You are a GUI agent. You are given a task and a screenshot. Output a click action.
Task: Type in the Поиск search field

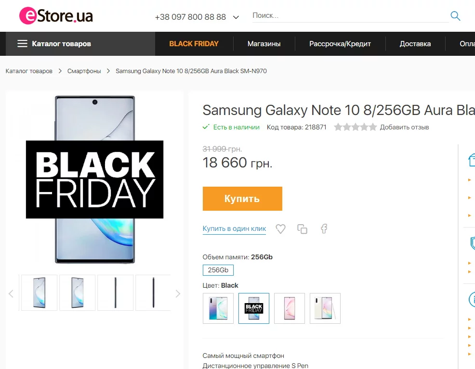349,15
